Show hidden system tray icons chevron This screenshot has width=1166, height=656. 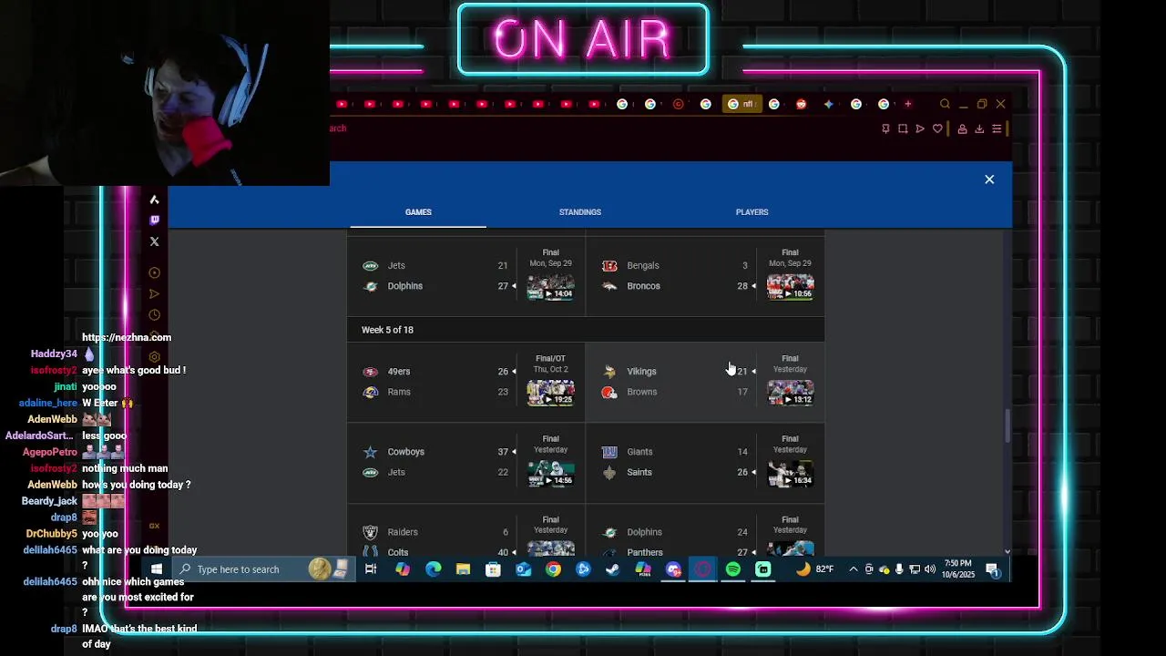853,569
